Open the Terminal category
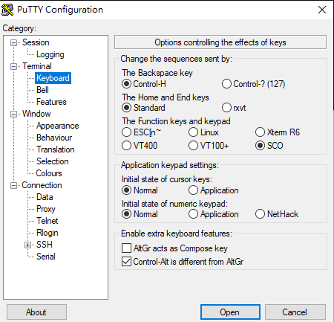 [x=37, y=66]
